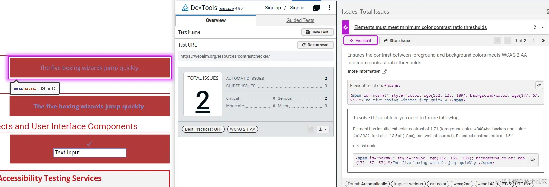Viewport: 549px width, 187px height.
Task: Open the axe-core version link
Action: coord(226,9)
